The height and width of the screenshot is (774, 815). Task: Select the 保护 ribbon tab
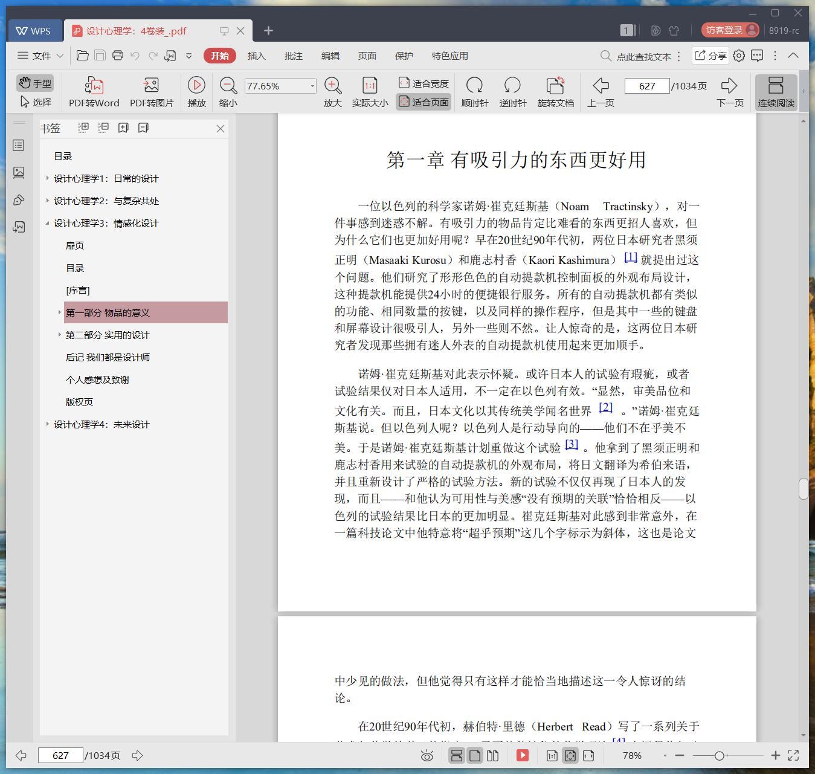click(404, 56)
